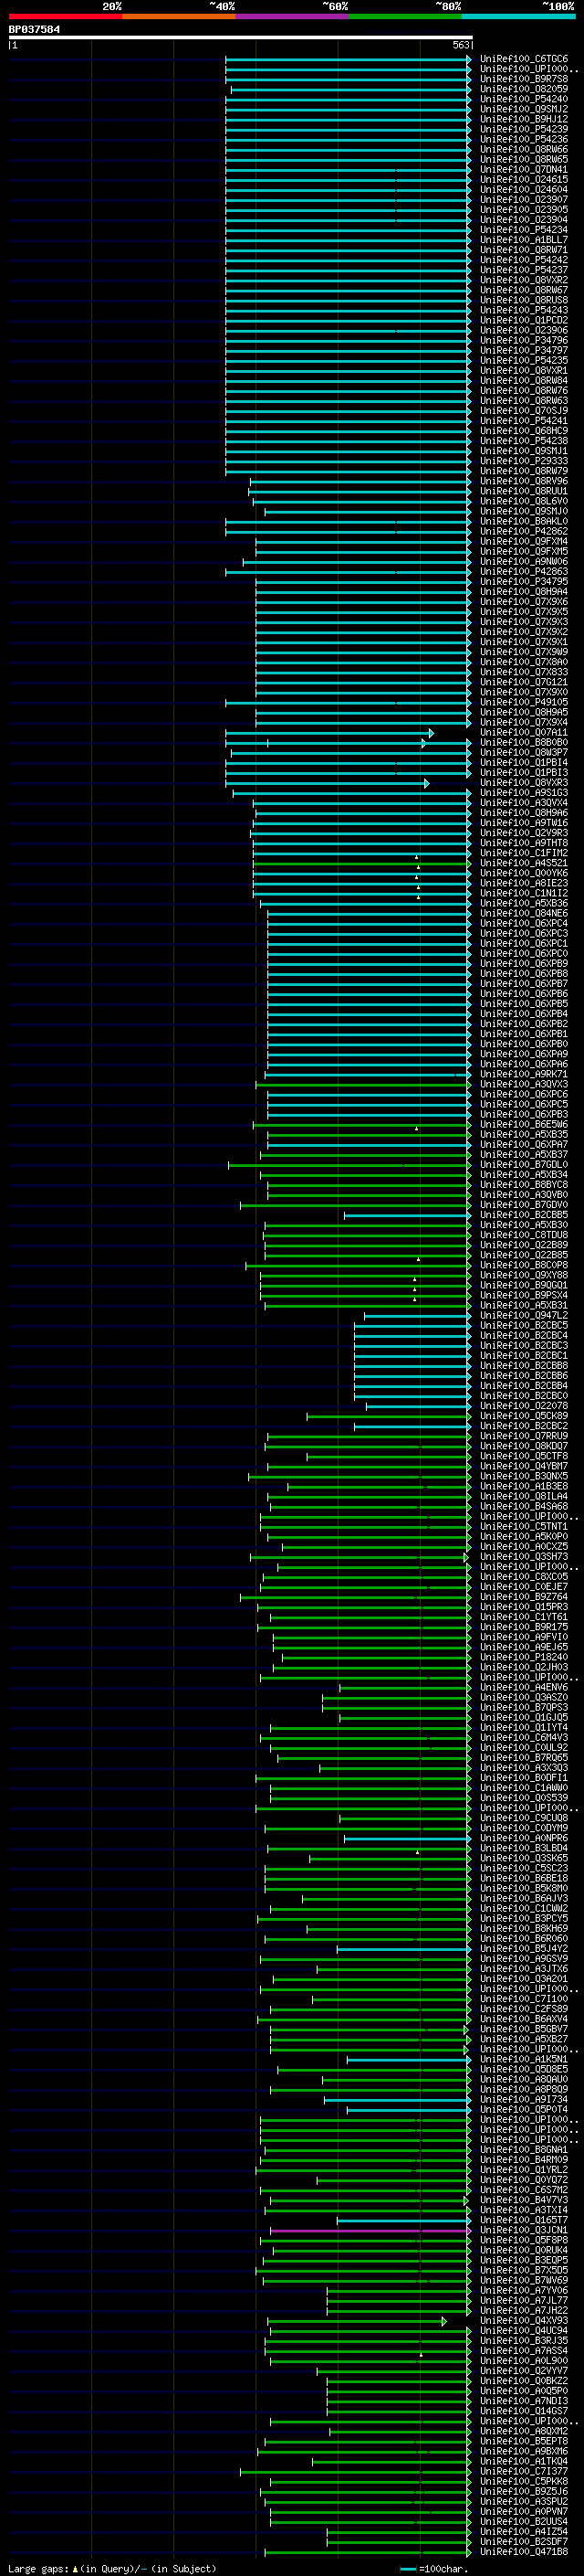
Task: Open hit UniRef100_B9R7S8
Action: coord(524,79)
